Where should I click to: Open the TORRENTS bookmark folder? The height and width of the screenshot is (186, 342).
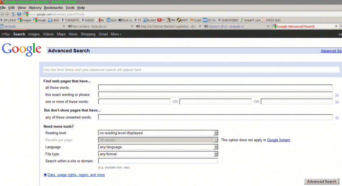71,20
